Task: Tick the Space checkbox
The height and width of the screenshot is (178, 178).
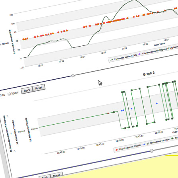Action: (9, 94)
